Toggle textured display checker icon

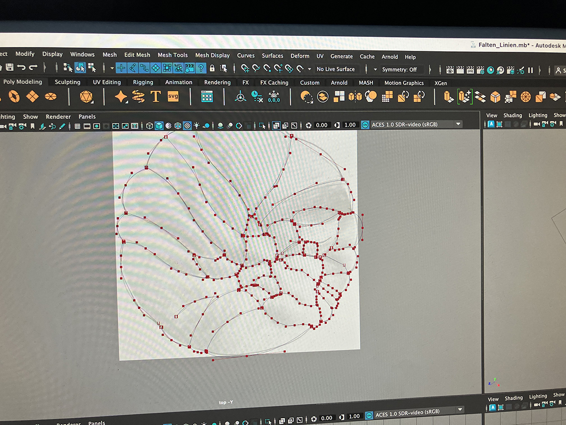[x=187, y=126]
